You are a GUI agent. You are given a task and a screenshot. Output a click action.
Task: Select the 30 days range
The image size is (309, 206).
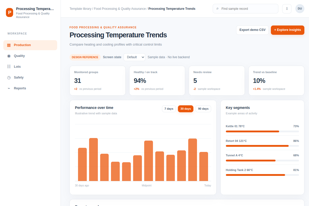point(186,109)
